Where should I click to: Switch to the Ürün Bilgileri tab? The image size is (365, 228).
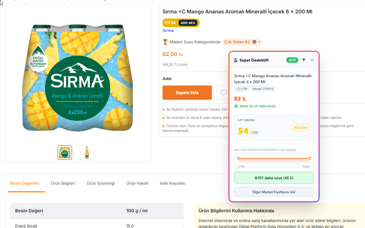tap(63, 183)
